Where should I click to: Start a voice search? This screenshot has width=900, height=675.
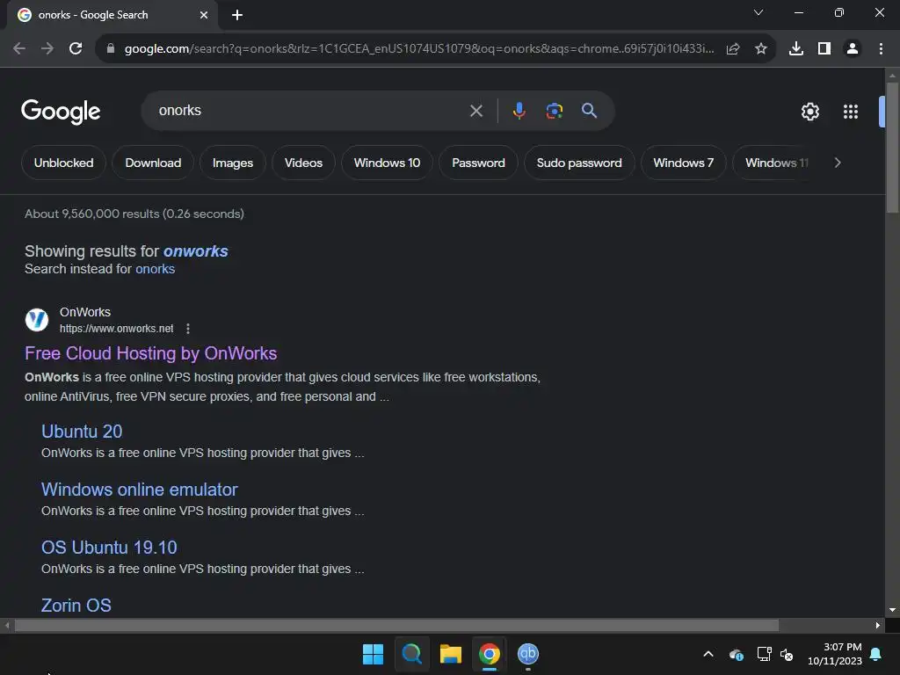coord(519,110)
